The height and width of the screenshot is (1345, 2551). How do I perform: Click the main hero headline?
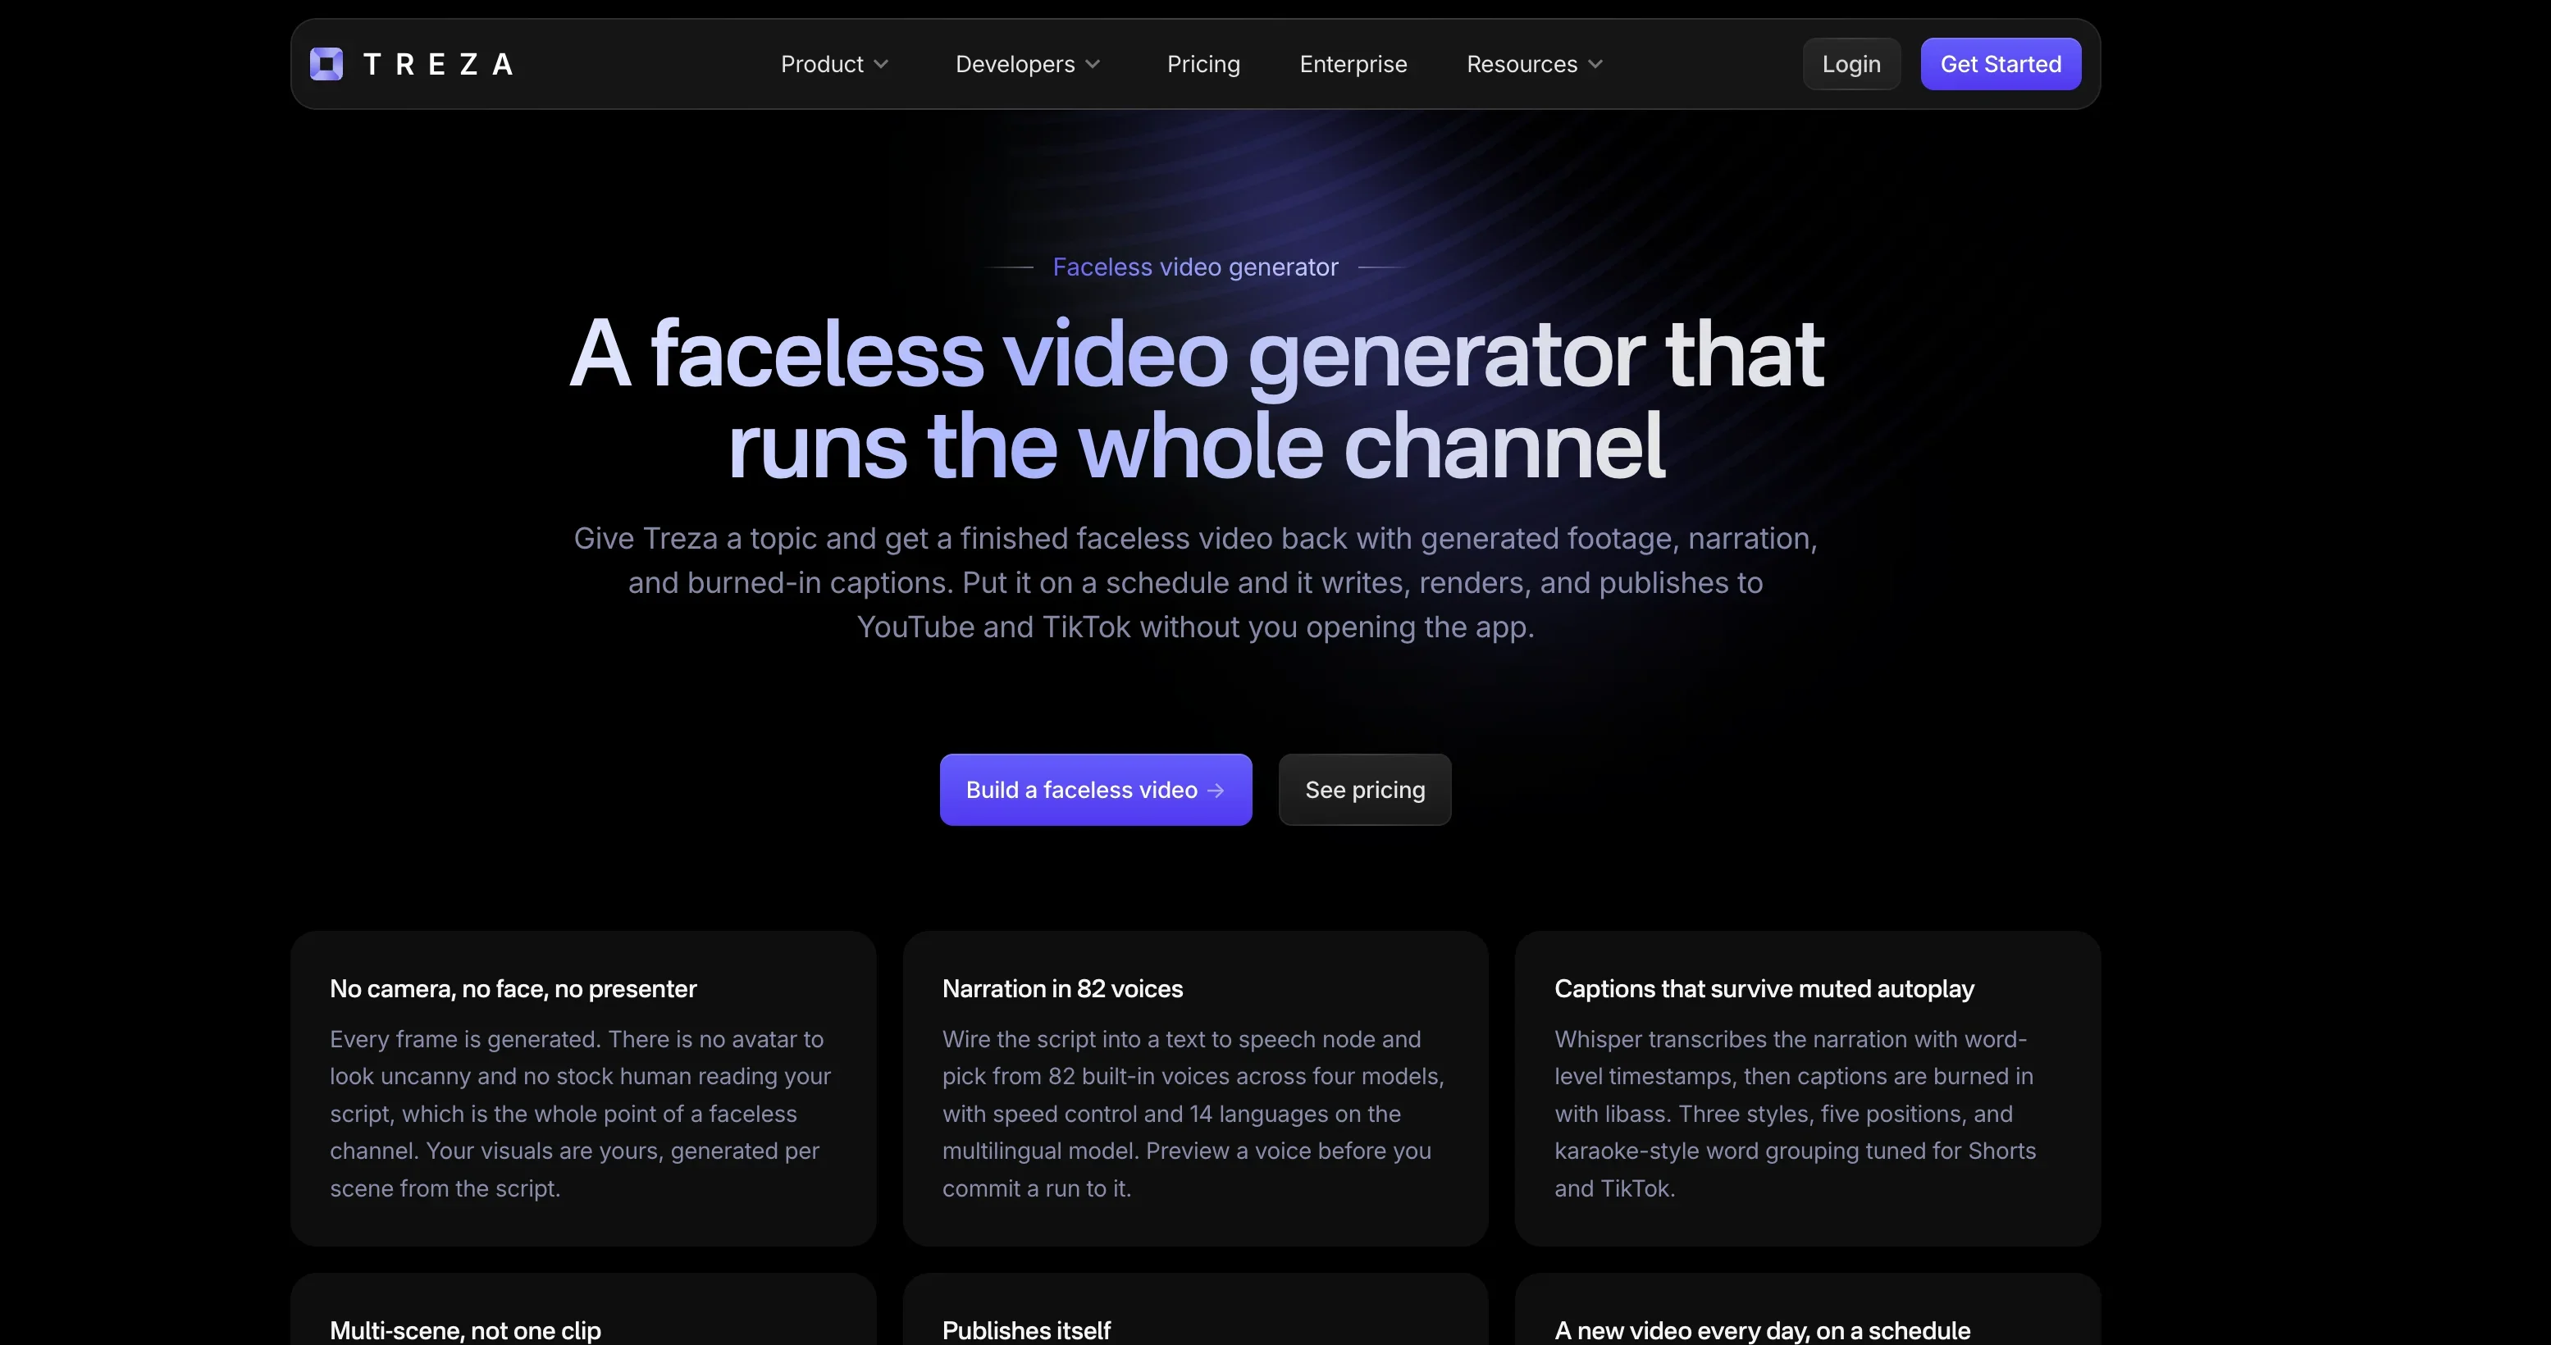tap(1196, 399)
